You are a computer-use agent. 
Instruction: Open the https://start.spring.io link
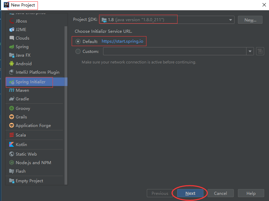122,41
